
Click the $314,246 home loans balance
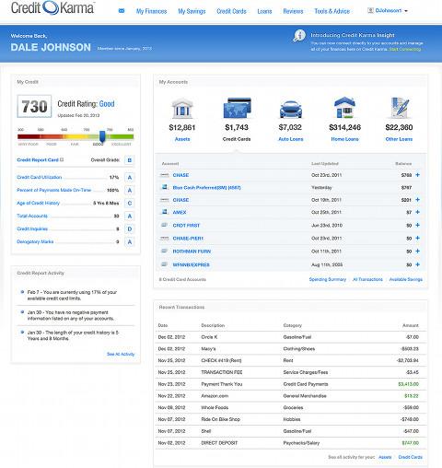344,127
